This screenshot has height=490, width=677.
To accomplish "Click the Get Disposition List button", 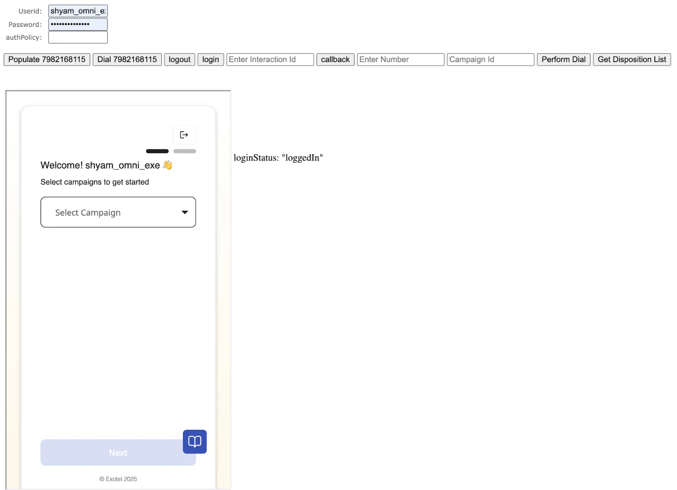I will 632,60.
